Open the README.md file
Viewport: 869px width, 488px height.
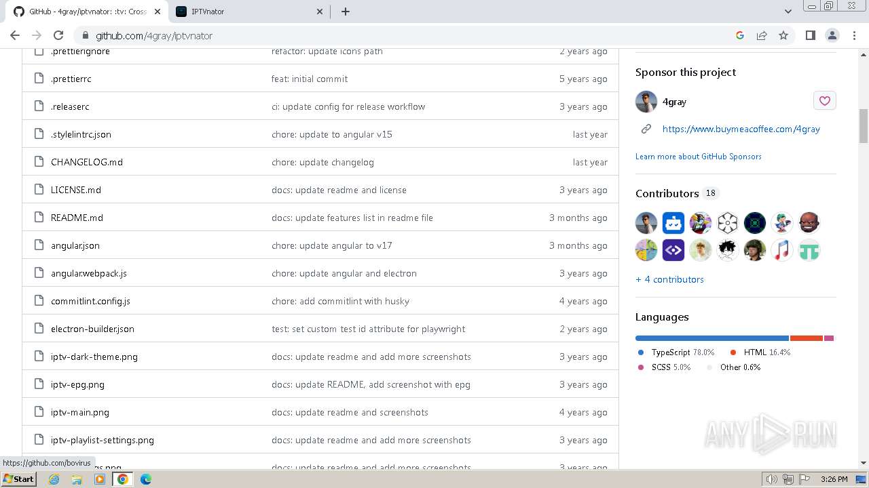[x=77, y=218]
